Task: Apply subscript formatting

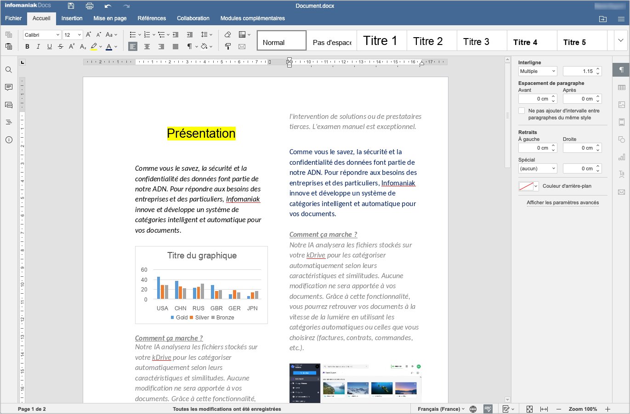Action: [83, 46]
